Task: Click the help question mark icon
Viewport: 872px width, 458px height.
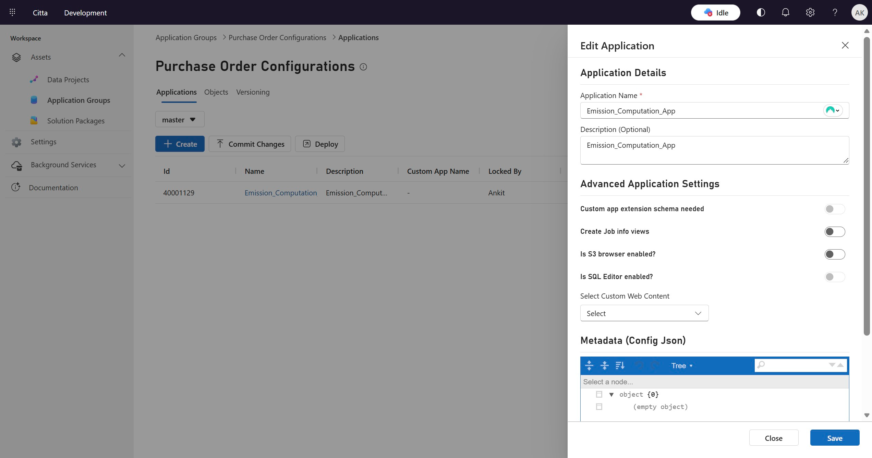Action: (835, 13)
